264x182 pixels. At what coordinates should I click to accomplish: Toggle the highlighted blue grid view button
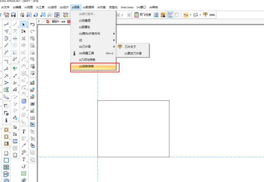tap(170, 15)
